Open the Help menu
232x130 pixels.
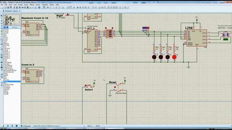[57, 5]
